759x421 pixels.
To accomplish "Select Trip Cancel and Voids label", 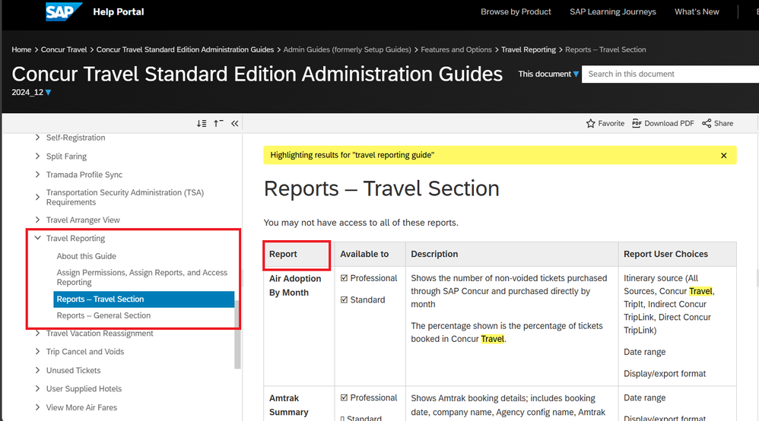I will point(84,351).
